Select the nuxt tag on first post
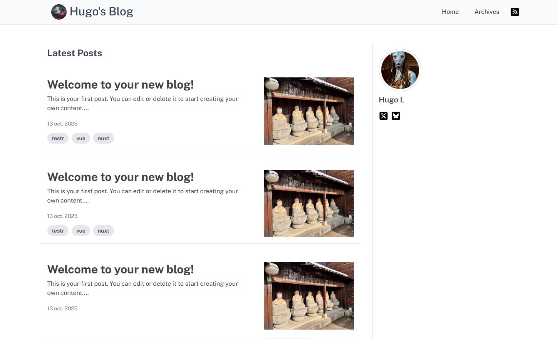 pos(103,138)
